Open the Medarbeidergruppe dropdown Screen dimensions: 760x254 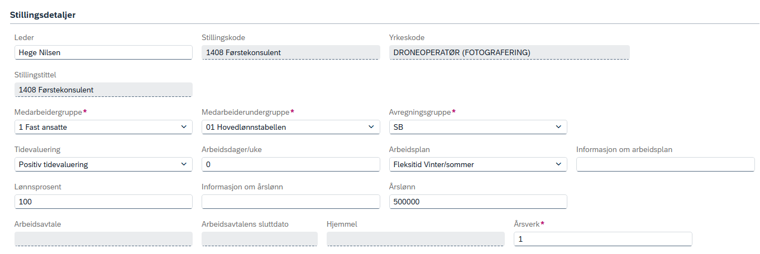click(x=103, y=127)
